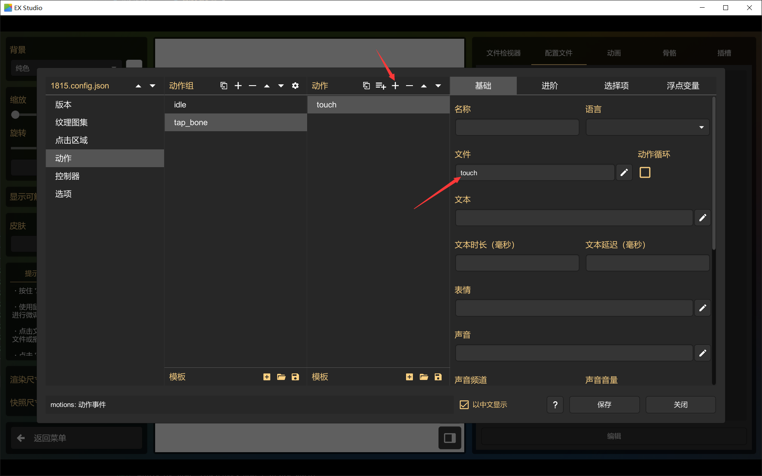Copy the selected motion in 动作 column

click(x=366, y=86)
